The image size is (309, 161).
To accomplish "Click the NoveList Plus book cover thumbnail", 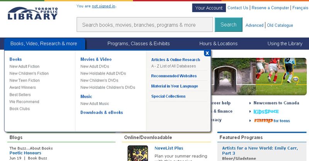I will [138, 153].
